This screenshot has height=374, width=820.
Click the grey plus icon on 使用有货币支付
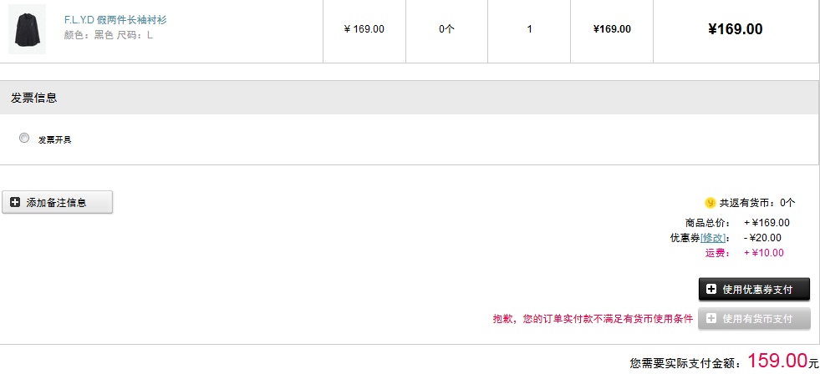click(x=711, y=319)
